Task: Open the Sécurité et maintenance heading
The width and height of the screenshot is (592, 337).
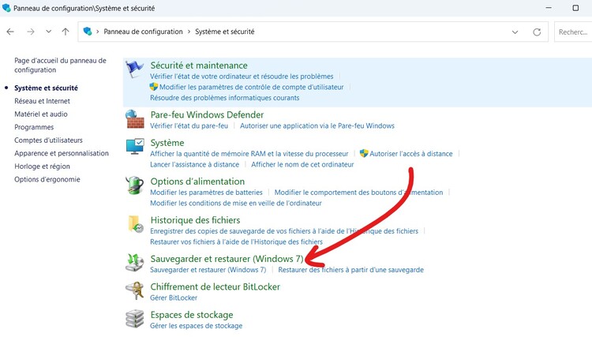Action: 199,66
